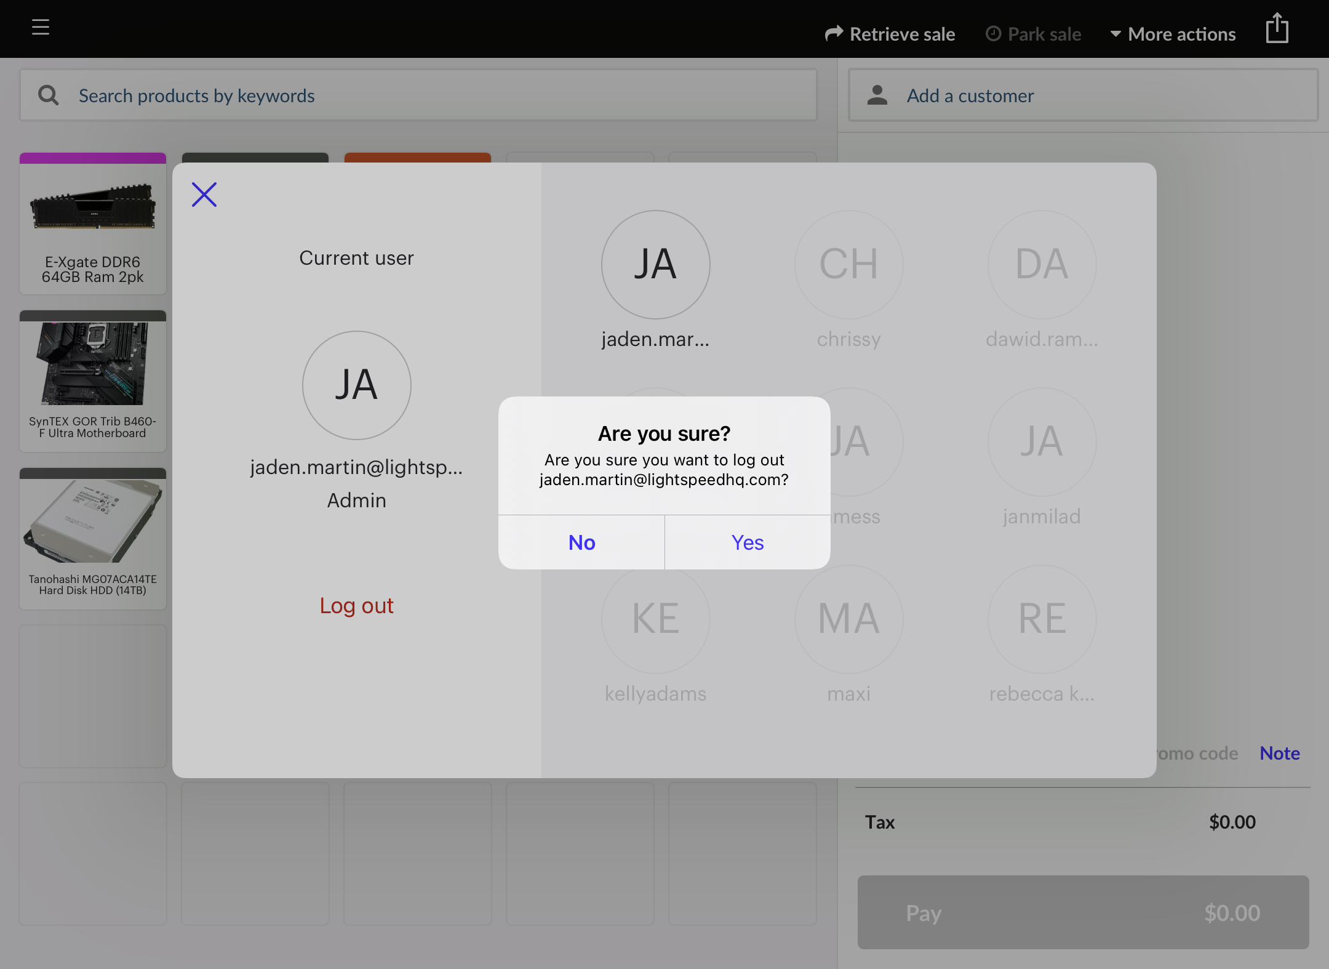Click the Add a customer field
This screenshot has height=969, width=1329.
pos(1083,95)
